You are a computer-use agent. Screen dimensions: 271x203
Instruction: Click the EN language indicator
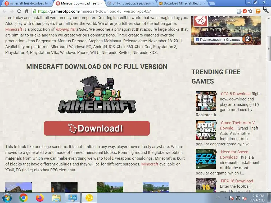pos(218,197)
